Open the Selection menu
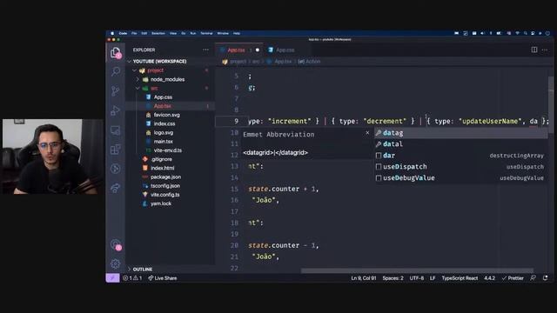This screenshot has height=313, width=557. [x=158, y=33]
